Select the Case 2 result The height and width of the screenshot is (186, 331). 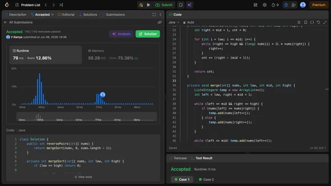pos(206,180)
